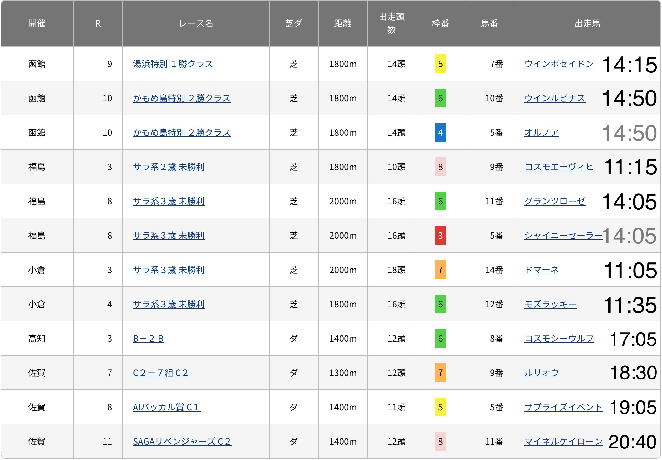Click horse link ウインポセイドン
This screenshot has width=662, height=460.
click(x=559, y=64)
